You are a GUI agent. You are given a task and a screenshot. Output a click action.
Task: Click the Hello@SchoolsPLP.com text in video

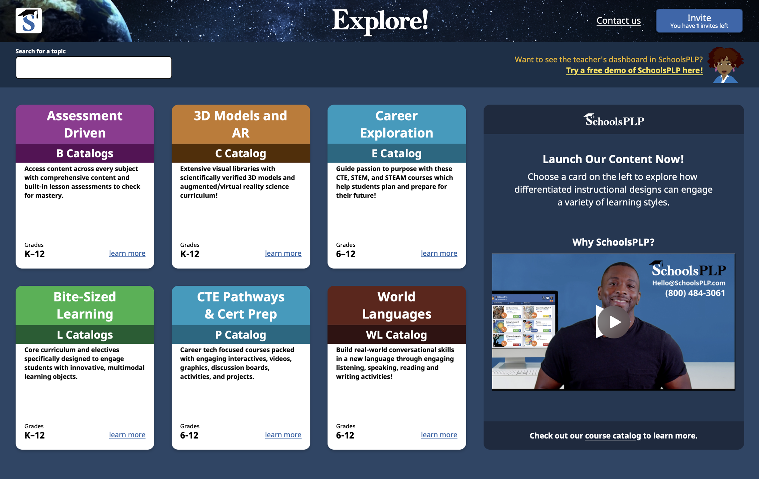[x=688, y=283]
